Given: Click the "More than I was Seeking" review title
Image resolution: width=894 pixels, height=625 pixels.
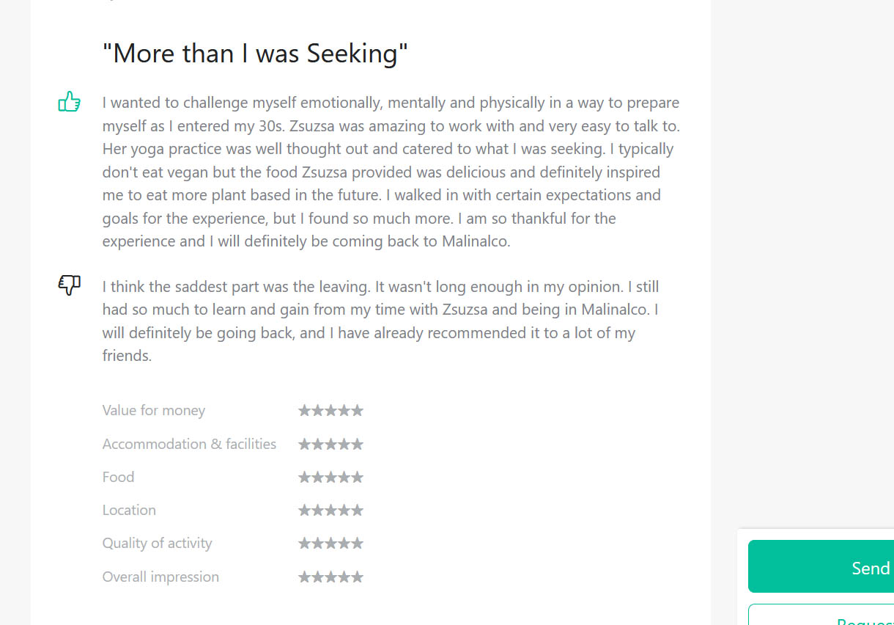Looking at the screenshot, I should click(255, 54).
